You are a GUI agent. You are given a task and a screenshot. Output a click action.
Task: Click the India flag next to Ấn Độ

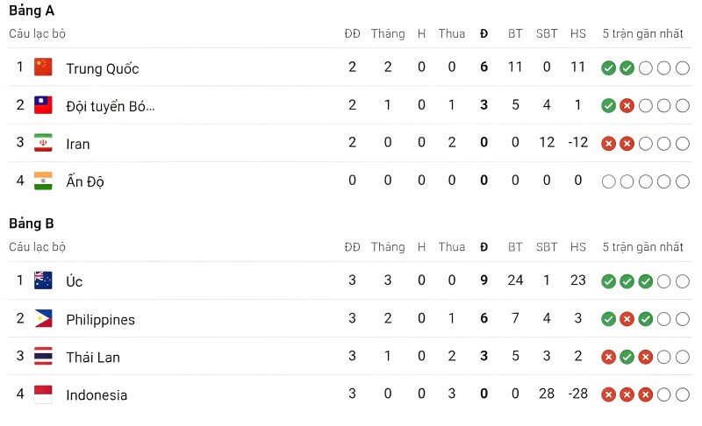tap(43, 181)
